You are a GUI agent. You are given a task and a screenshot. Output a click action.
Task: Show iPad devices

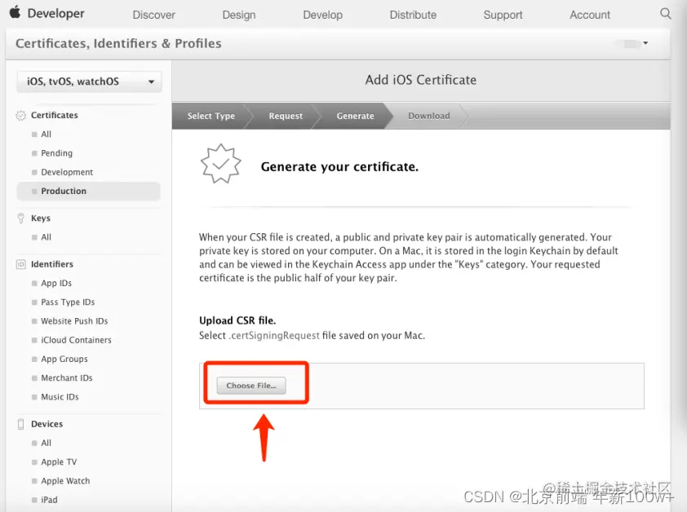point(49,500)
